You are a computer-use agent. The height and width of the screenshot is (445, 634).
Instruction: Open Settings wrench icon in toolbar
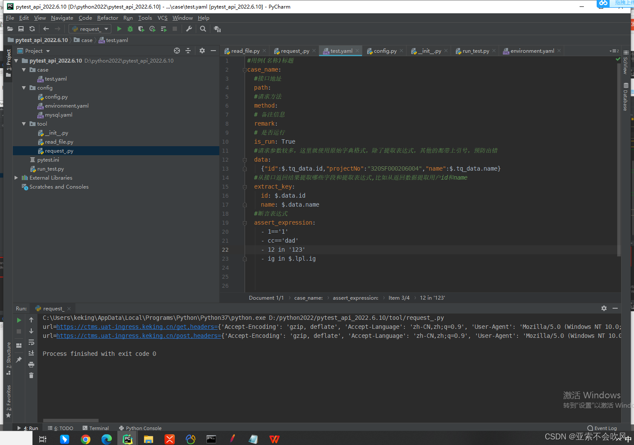coord(189,29)
